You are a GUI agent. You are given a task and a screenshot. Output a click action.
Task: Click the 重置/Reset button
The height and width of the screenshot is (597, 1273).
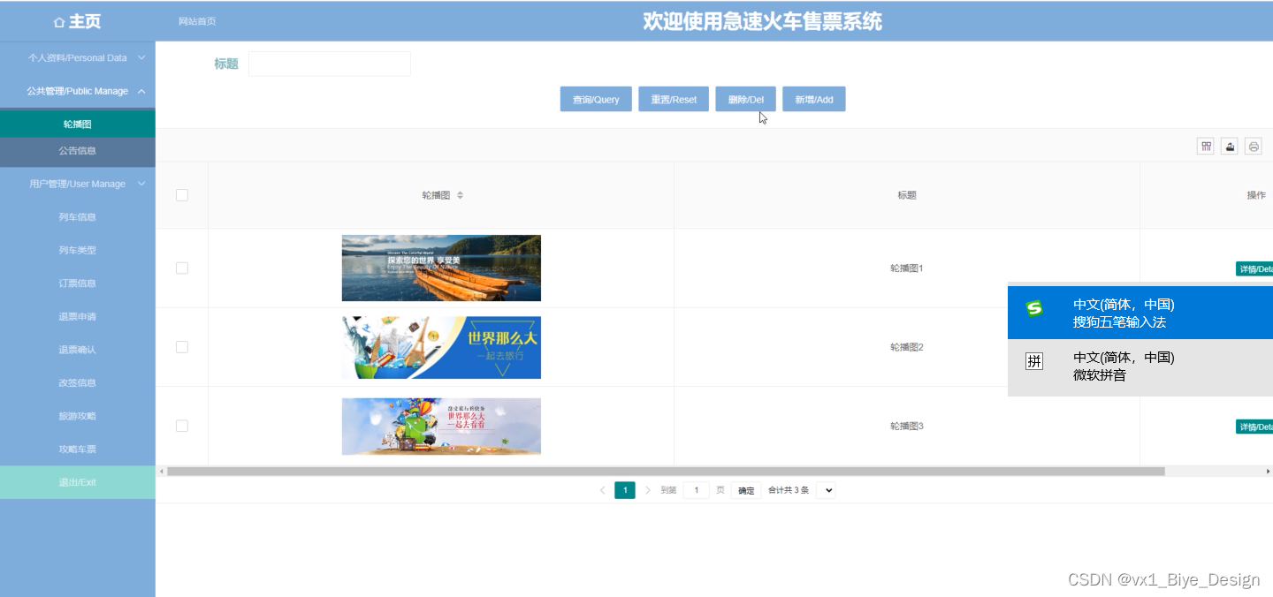674,100
